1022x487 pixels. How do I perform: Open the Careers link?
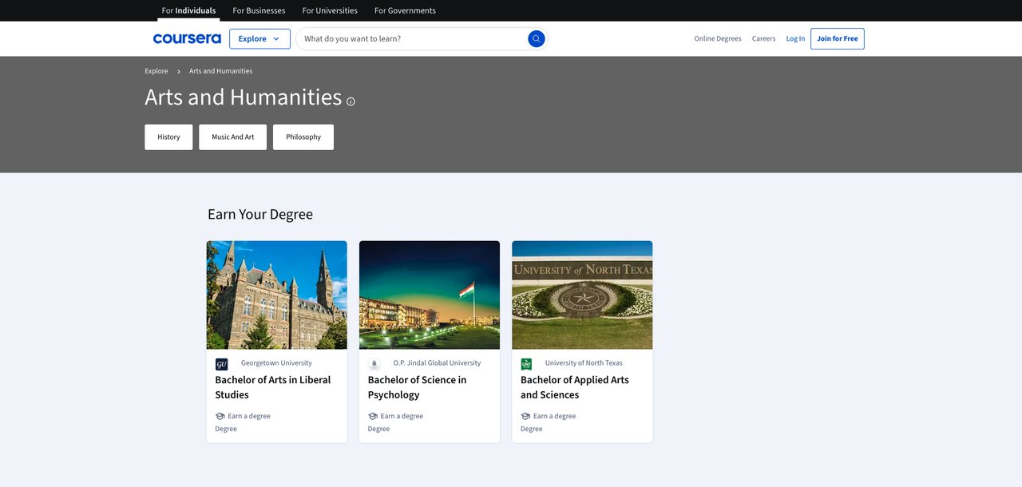click(x=763, y=38)
